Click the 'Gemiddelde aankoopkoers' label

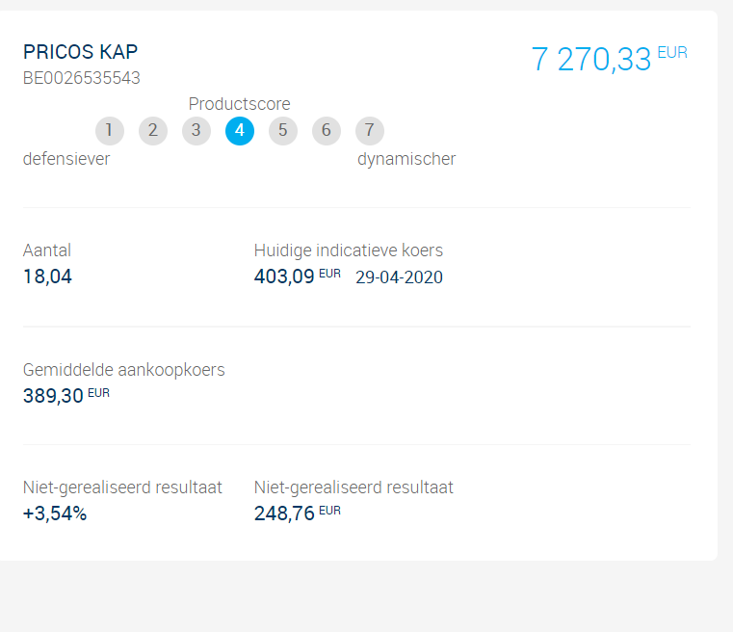(123, 370)
